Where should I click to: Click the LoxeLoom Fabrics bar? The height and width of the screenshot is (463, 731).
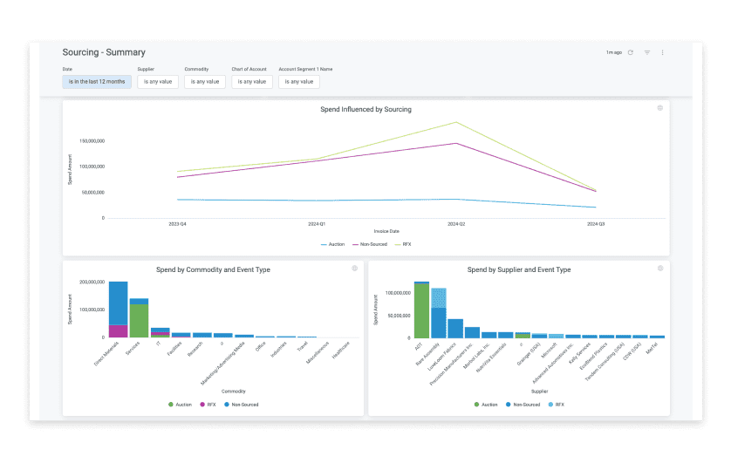tap(455, 329)
